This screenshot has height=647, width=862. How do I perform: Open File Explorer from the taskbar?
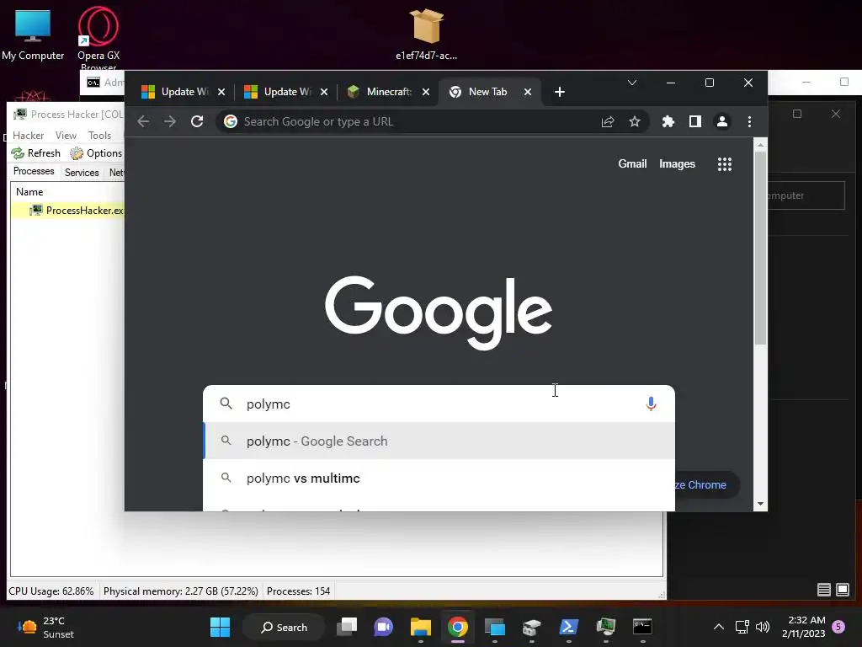(x=421, y=627)
